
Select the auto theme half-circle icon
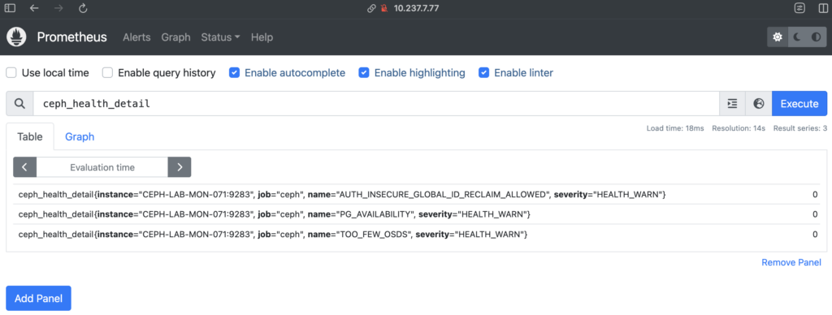point(816,37)
